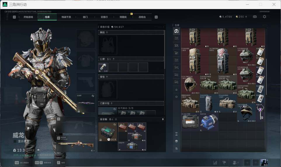Select the melee knife slot

(x=86, y=103)
